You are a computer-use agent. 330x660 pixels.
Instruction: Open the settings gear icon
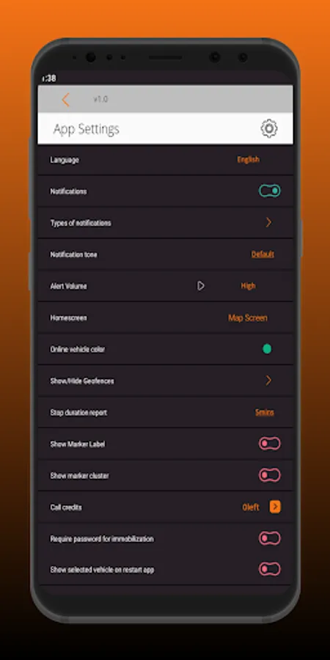[269, 128]
